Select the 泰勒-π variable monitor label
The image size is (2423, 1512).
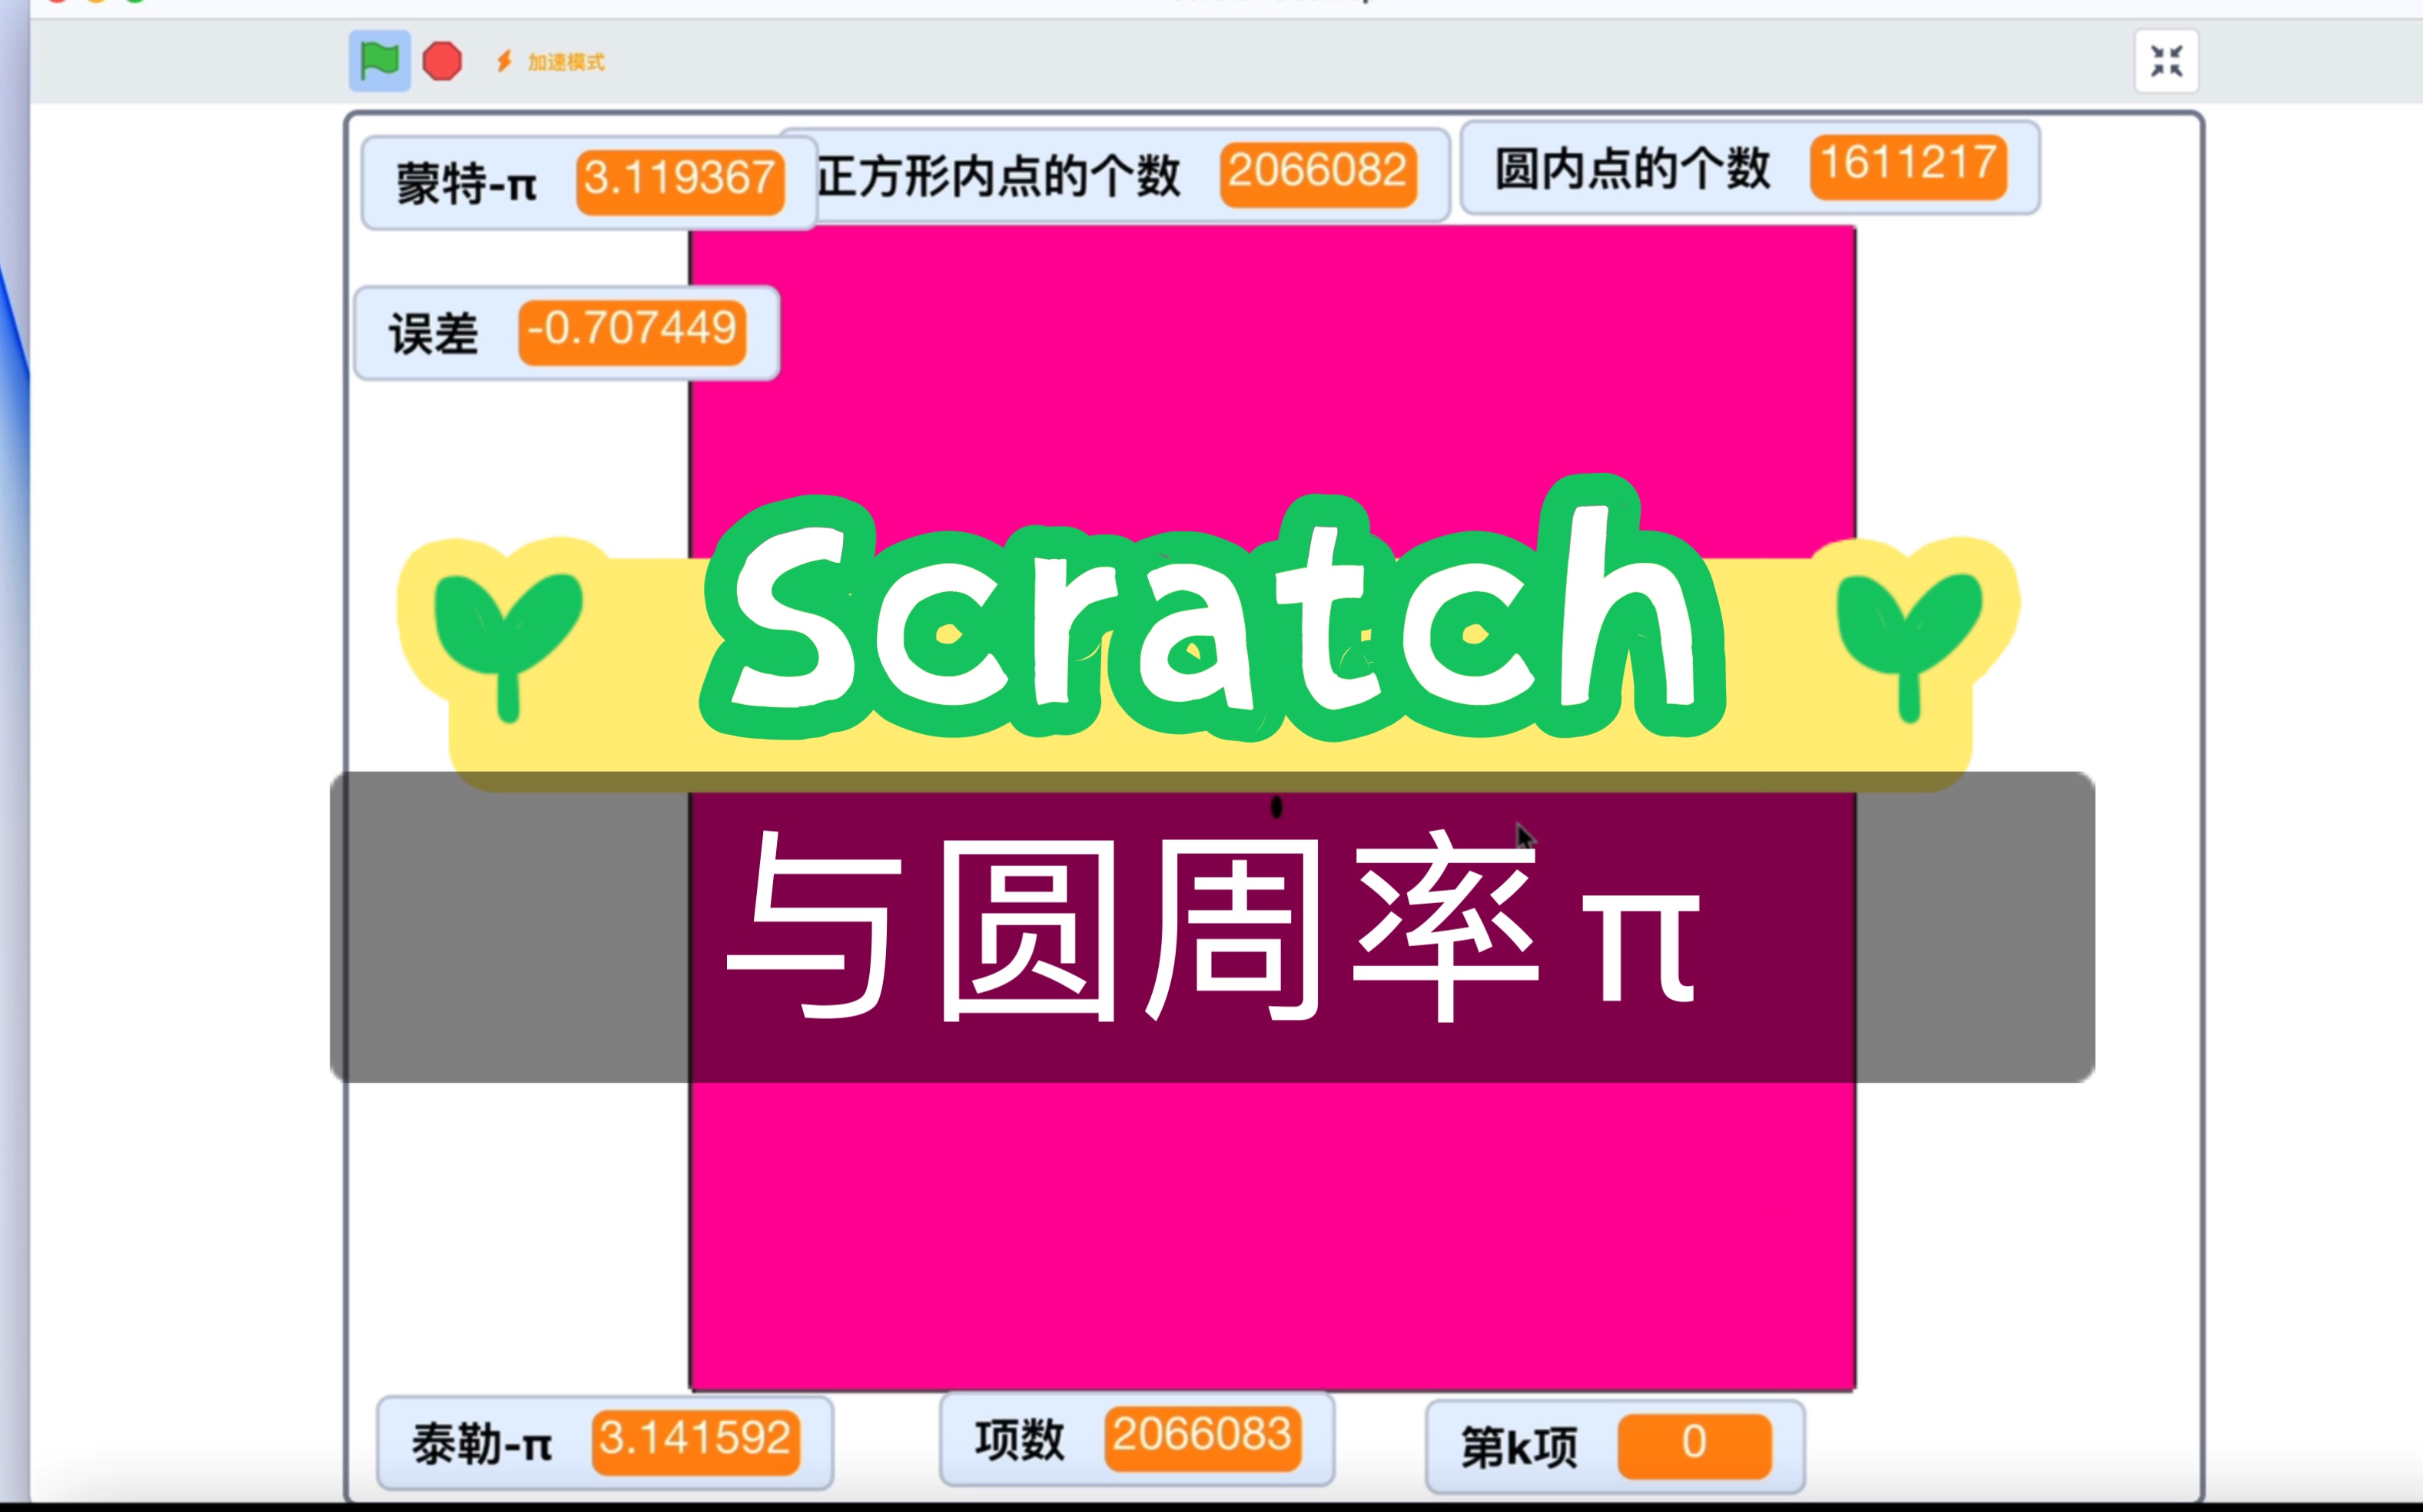481,1445
